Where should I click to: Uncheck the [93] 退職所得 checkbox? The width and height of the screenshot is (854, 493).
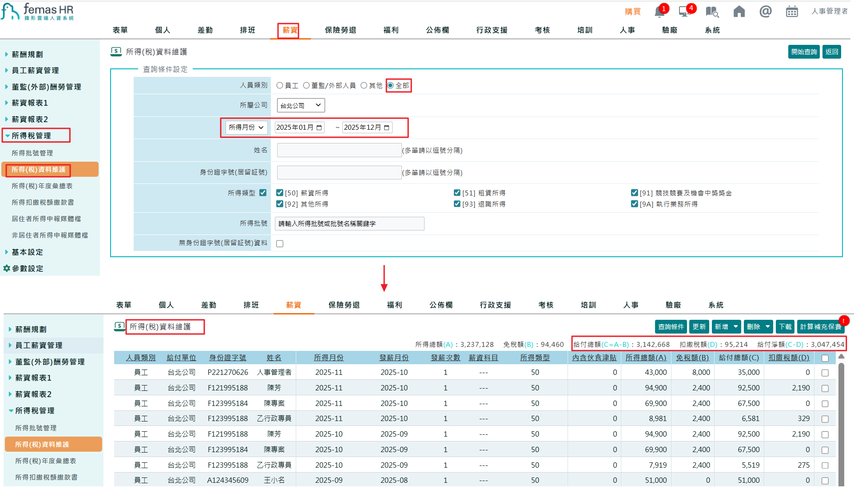click(x=457, y=204)
